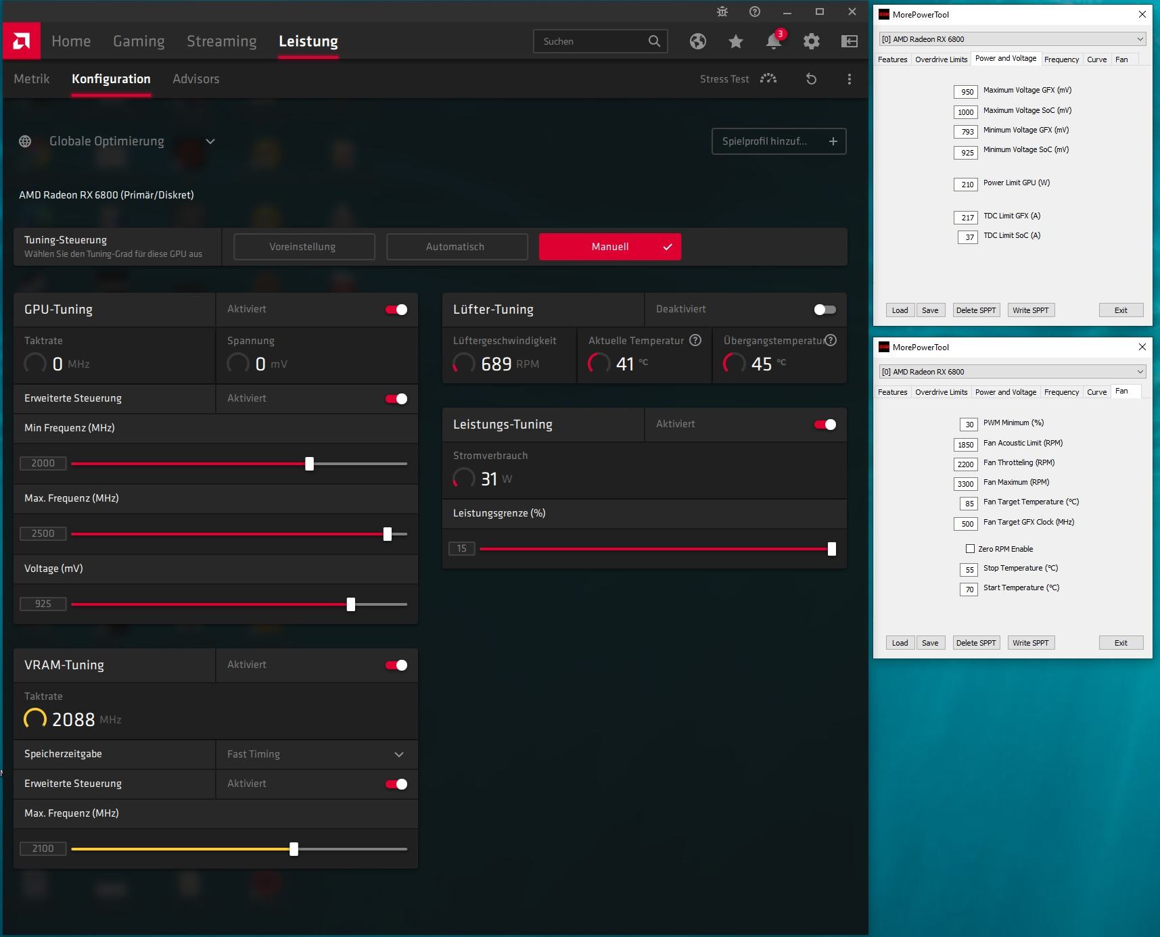Click Exit in bottom MorePowerTool window

click(1121, 643)
